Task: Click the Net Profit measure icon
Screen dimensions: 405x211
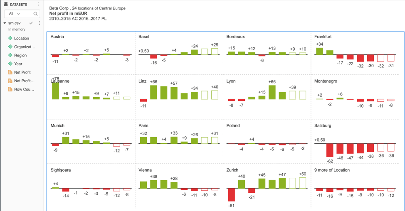Action: point(10,72)
